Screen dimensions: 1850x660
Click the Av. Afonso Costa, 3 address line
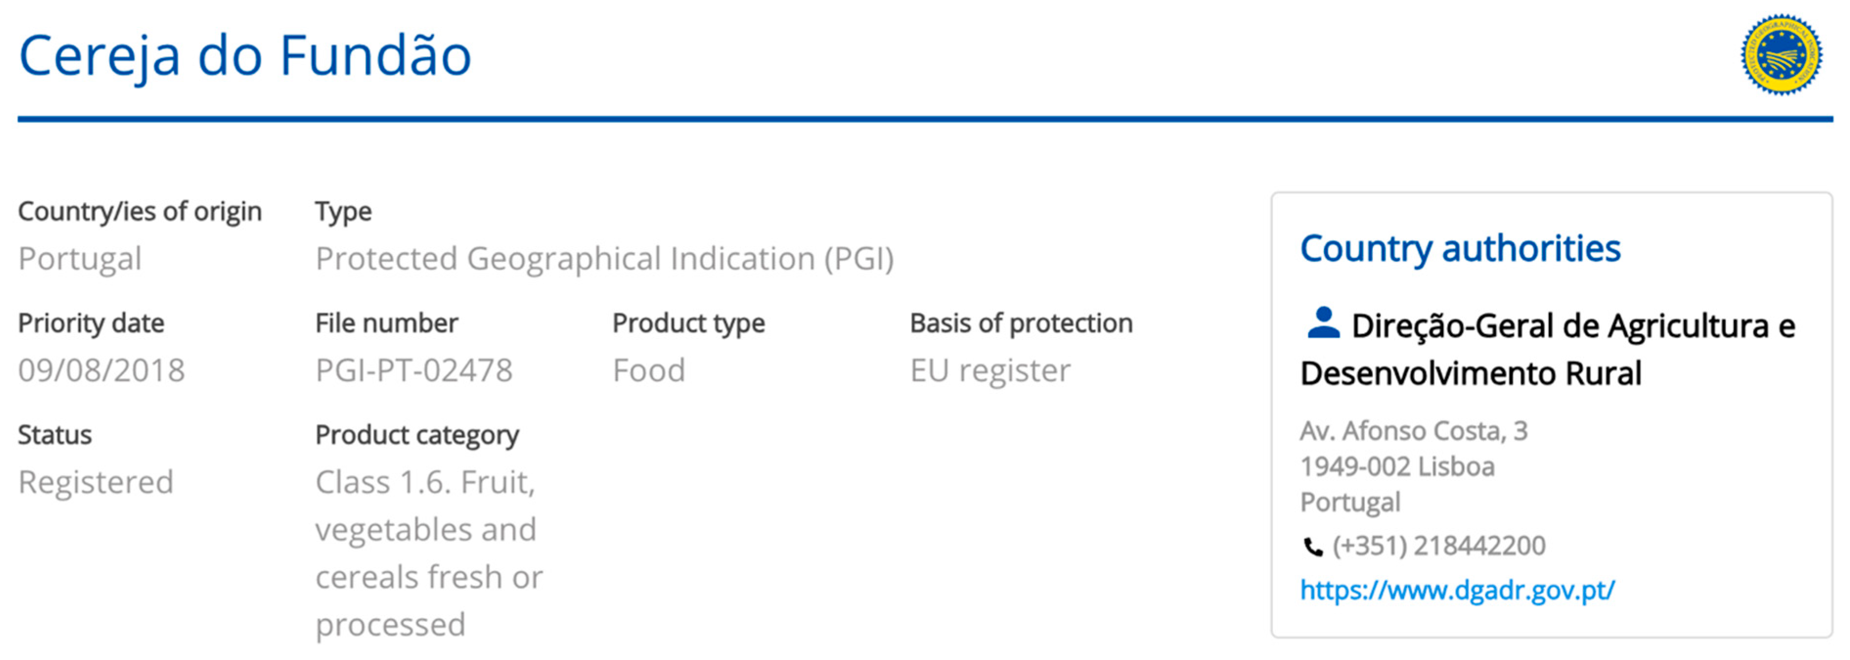1414,431
